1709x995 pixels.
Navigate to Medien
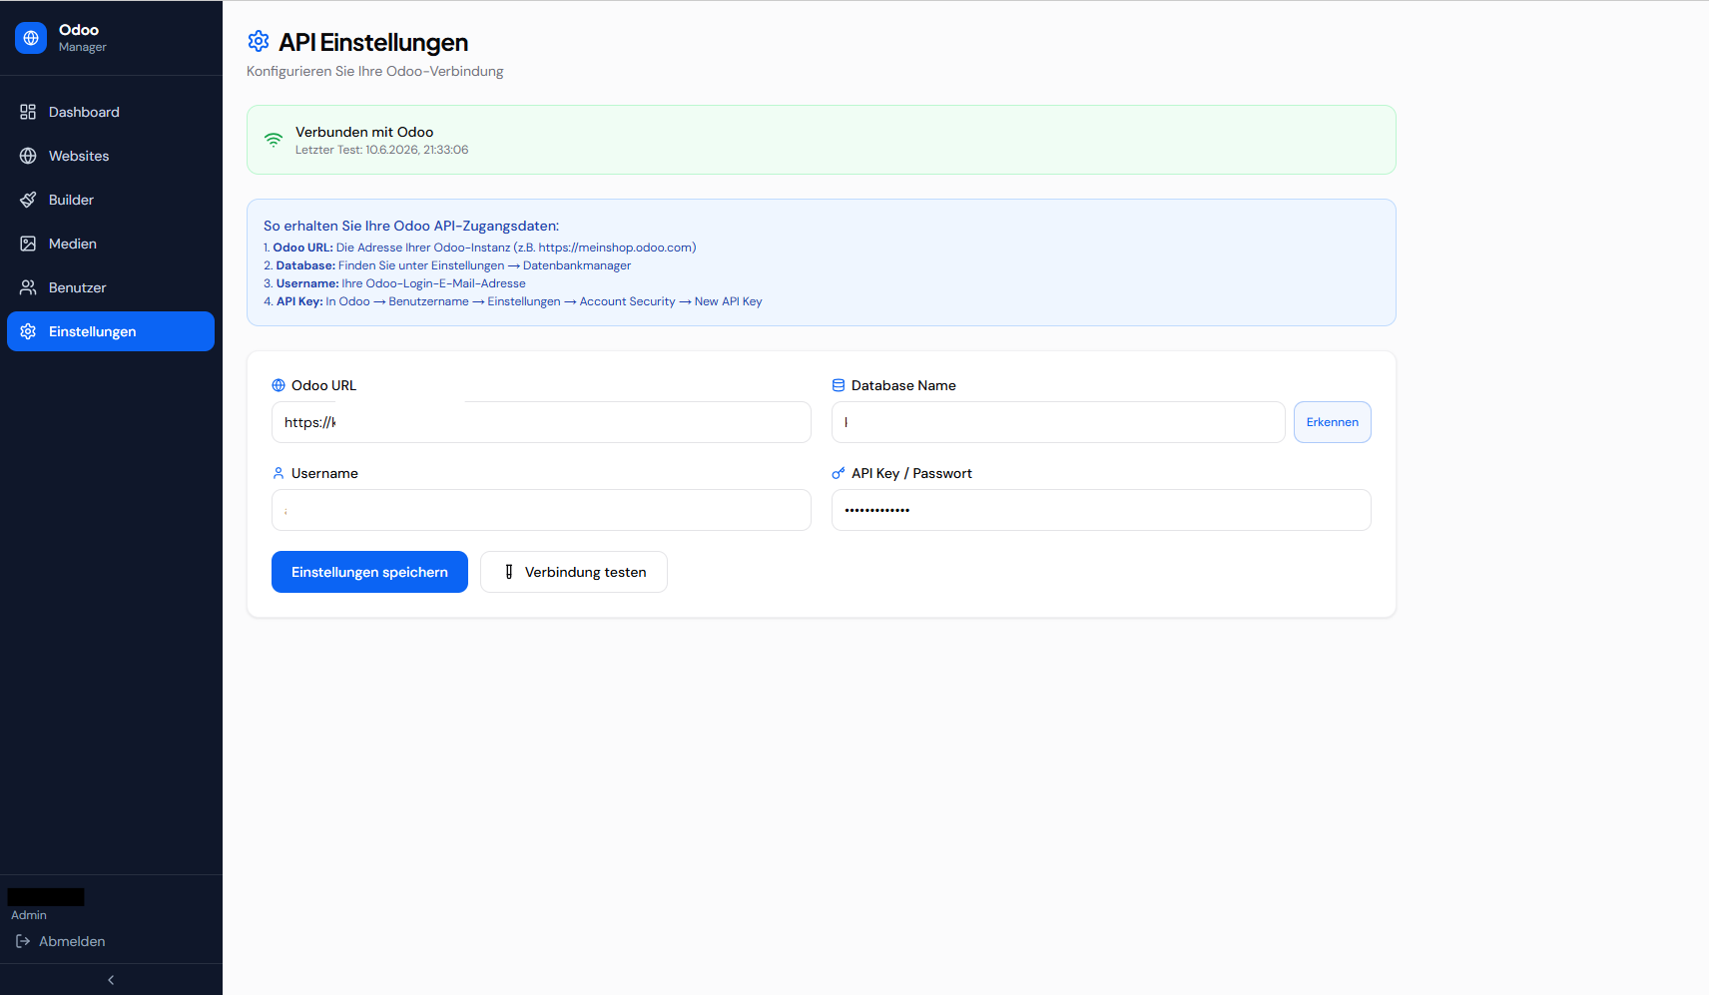[x=111, y=244]
